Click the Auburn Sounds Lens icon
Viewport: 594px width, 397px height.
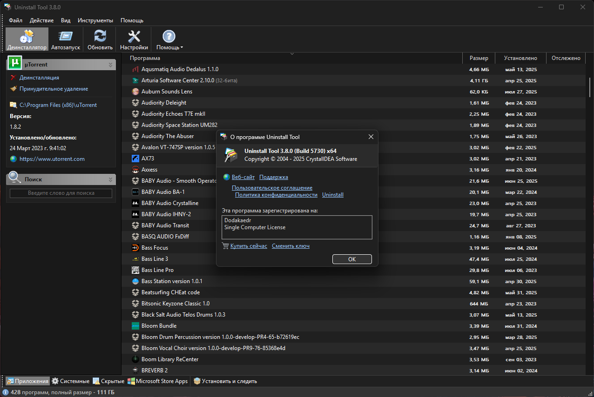coord(135,92)
